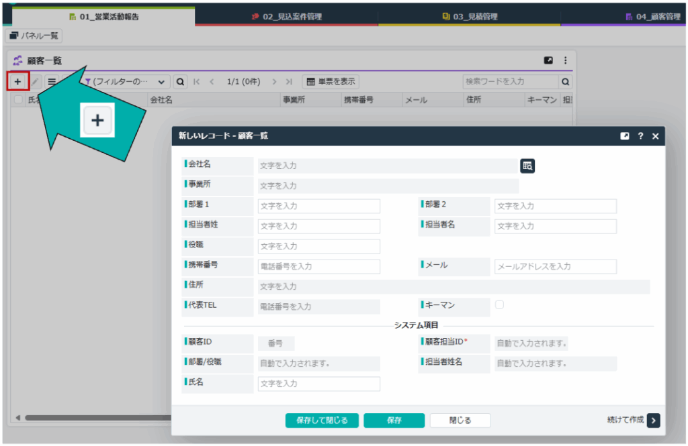This screenshot has height=446, width=688.
Task: Switch to the 03_見積管理 tab
Action: pos(469,17)
